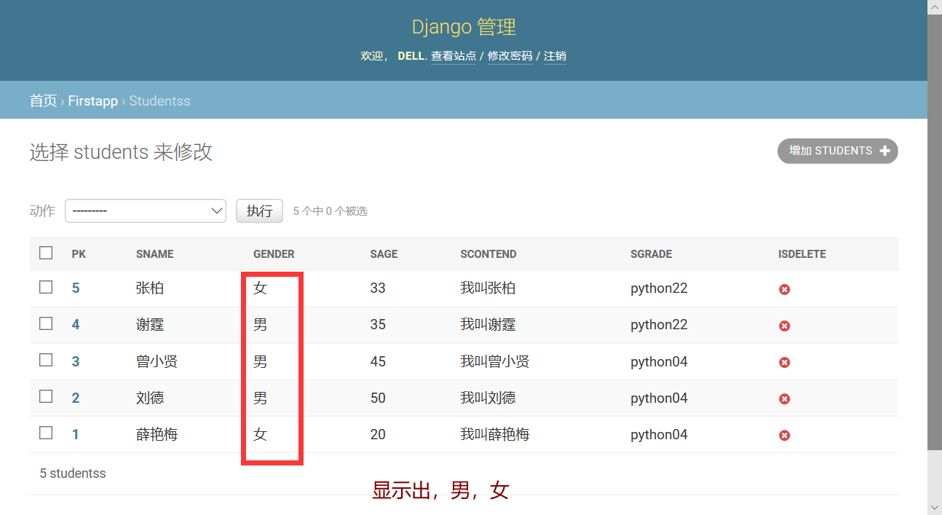Click the age cell 20
942x515 pixels.
click(378, 434)
